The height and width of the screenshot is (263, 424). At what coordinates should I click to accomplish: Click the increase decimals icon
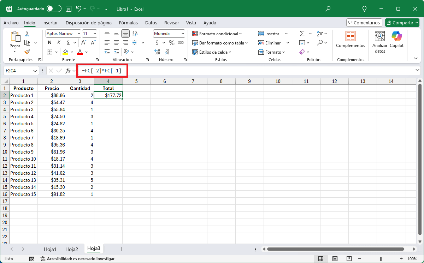click(157, 52)
